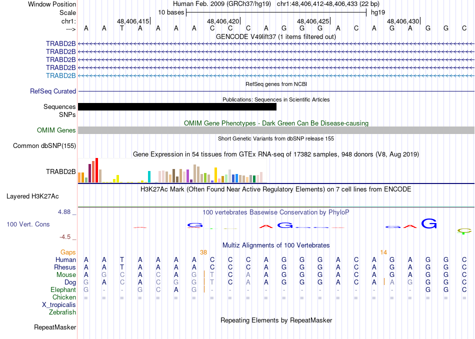Open '100 vertebrates Basewise Conservation by PhyloP' title
Screen dimensions: 475x339
(276, 212)
